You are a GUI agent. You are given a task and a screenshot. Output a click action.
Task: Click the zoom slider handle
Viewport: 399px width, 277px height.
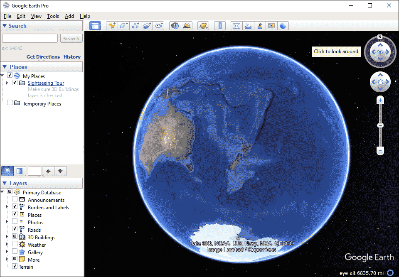(x=380, y=125)
